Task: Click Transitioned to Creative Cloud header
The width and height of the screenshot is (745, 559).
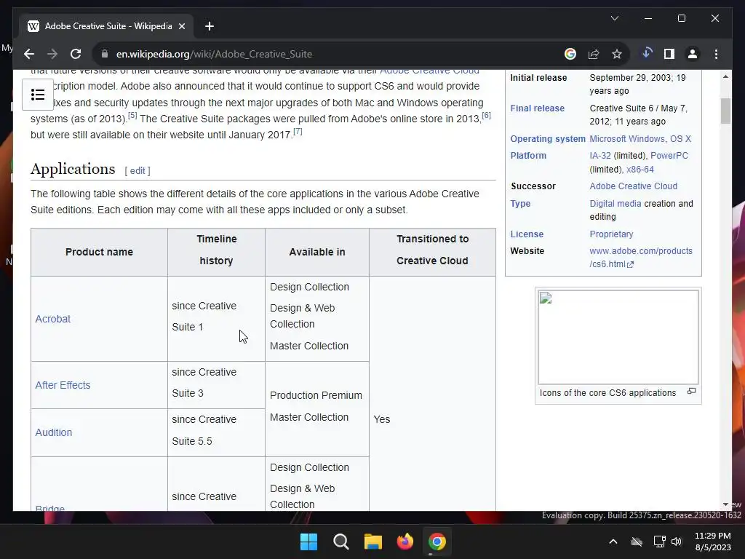Action: click(x=432, y=250)
